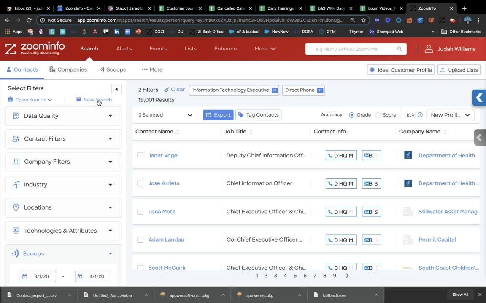
Task: Open Ideal Customer Profile button
Action: pyautogui.click(x=401, y=70)
